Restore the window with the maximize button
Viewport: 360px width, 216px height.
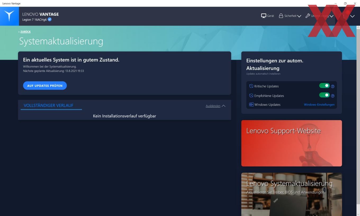[345, 3]
